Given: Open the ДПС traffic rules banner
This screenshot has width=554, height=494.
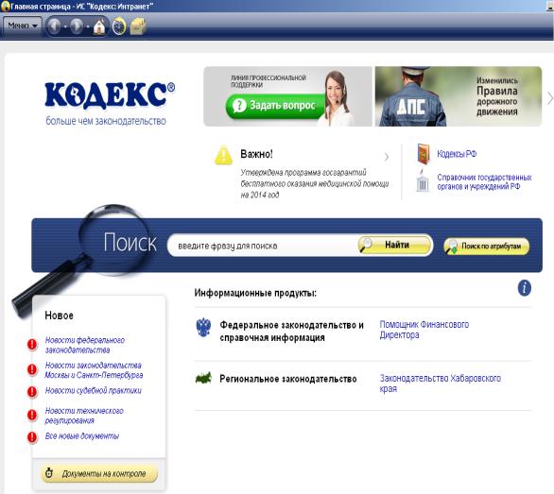Looking at the screenshot, I should click(459, 96).
